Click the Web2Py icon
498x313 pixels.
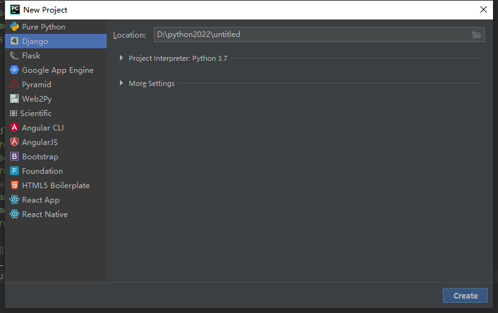click(14, 98)
